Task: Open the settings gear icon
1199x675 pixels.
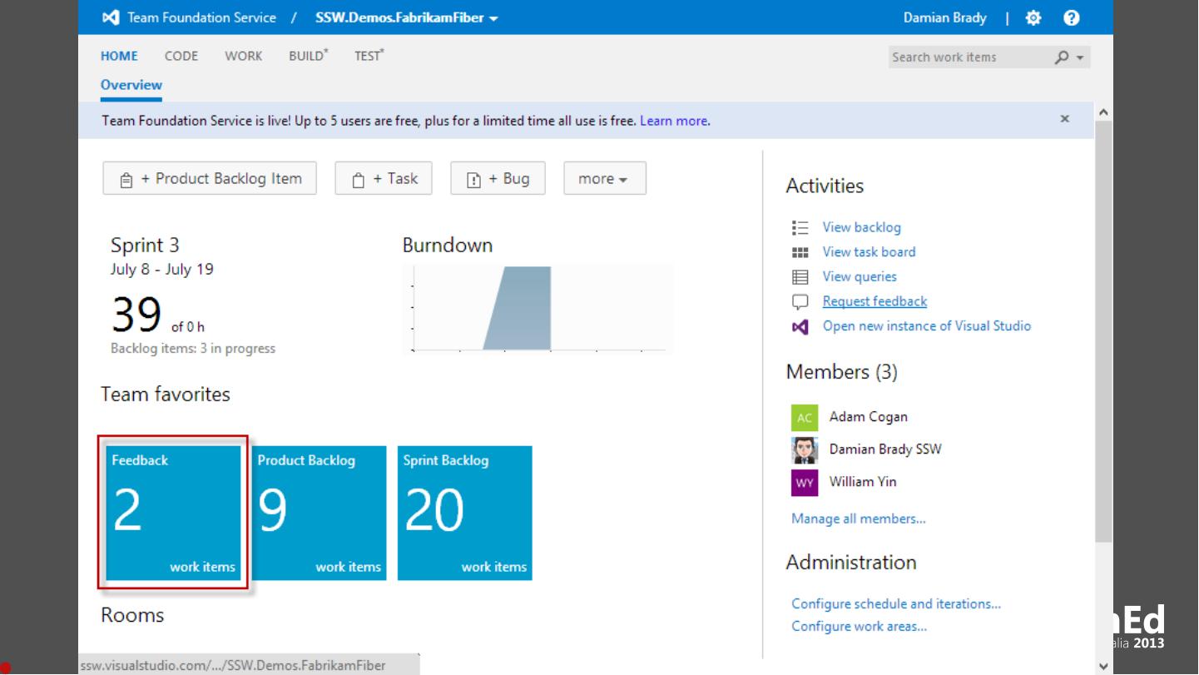Action: click(x=1033, y=17)
